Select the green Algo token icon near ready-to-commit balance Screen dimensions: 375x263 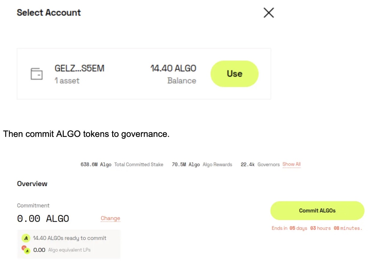pos(26,238)
